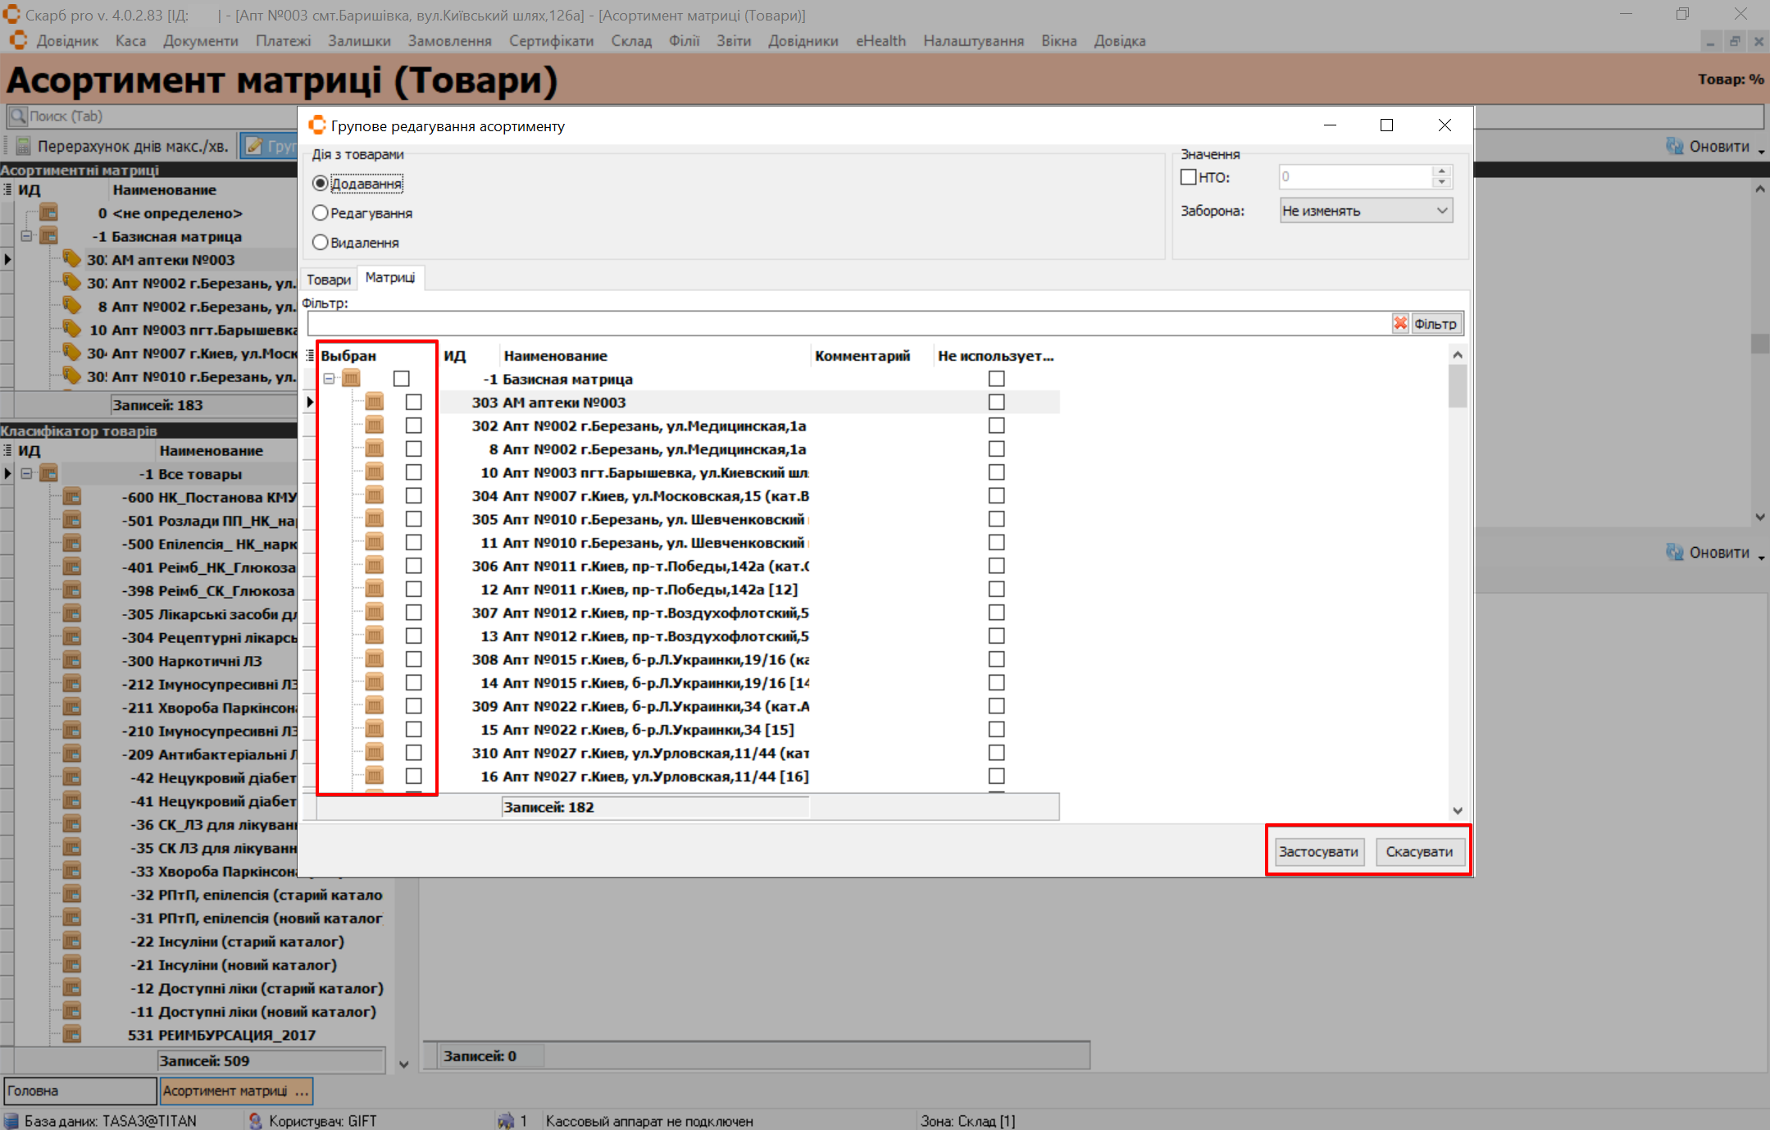This screenshot has height=1130, width=1770.
Task: Collapse the Базисная матрица node in dialog
Action: (x=330, y=379)
